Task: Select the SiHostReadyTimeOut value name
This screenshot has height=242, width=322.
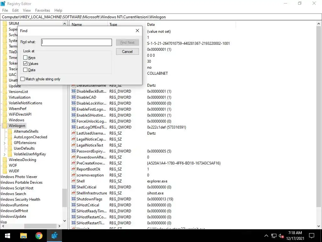Action: click(x=92, y=211)
